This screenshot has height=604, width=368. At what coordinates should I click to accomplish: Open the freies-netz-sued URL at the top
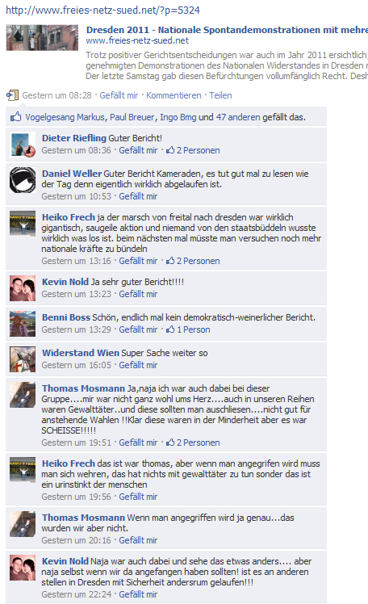tap(102, 10)
